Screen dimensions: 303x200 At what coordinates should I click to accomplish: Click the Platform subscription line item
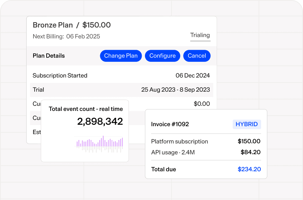(x=180, y=141)
